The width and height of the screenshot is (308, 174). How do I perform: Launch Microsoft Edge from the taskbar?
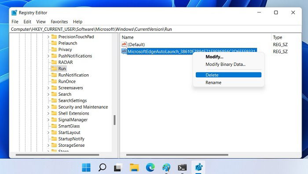point(150,167)
